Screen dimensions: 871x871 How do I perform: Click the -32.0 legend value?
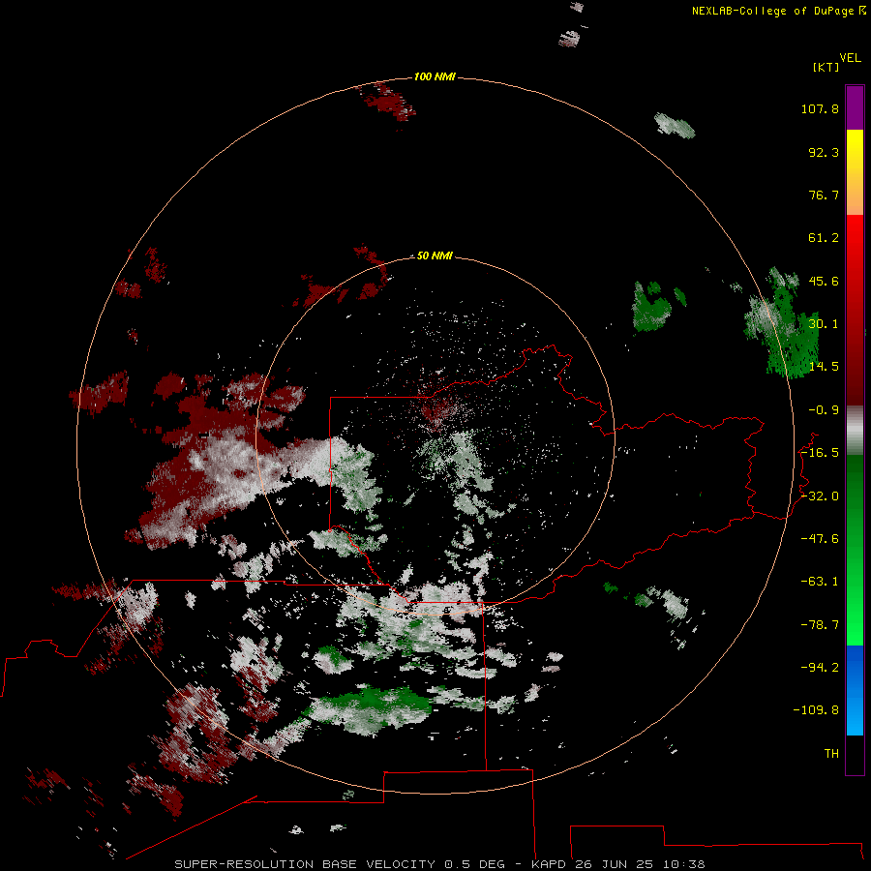[820, 496]
